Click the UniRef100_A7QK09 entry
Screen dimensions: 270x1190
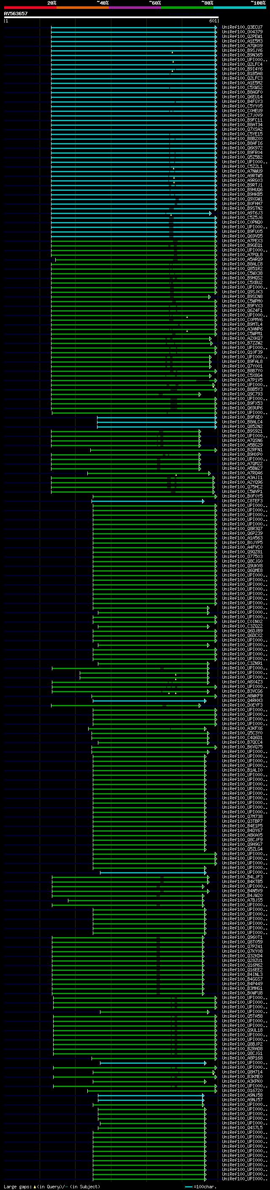pyautogui.click(x=242, y=46)
